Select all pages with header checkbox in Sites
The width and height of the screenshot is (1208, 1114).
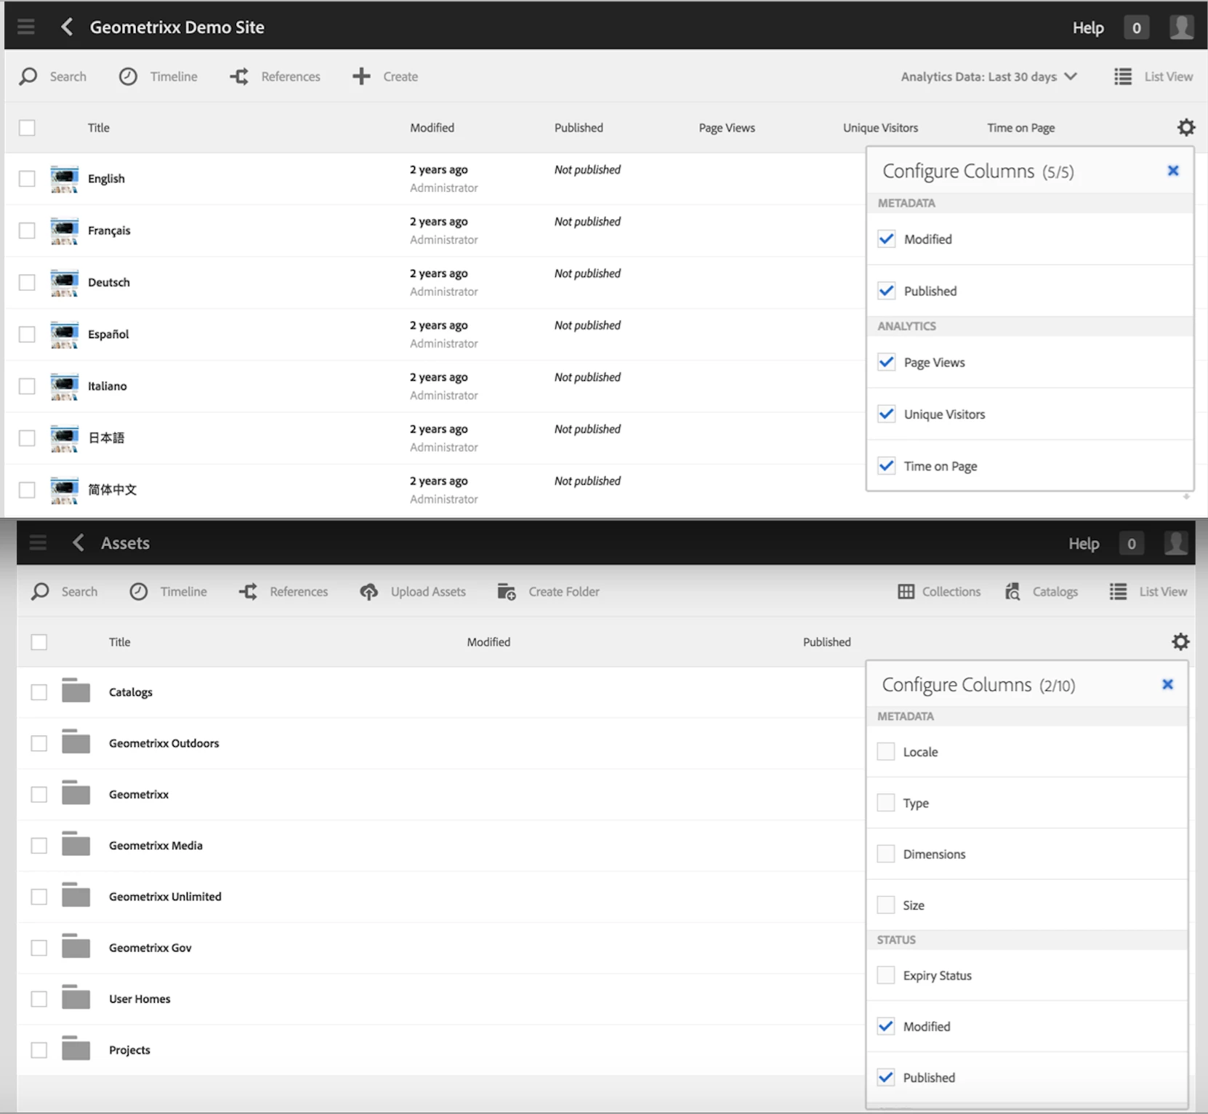27,127
